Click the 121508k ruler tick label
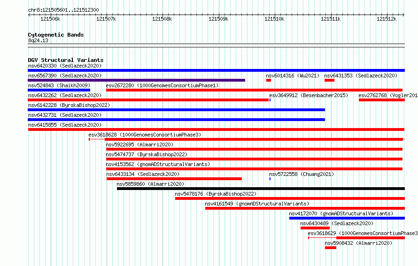Screen dimensions: 418x266 click(x=162, y=19)
